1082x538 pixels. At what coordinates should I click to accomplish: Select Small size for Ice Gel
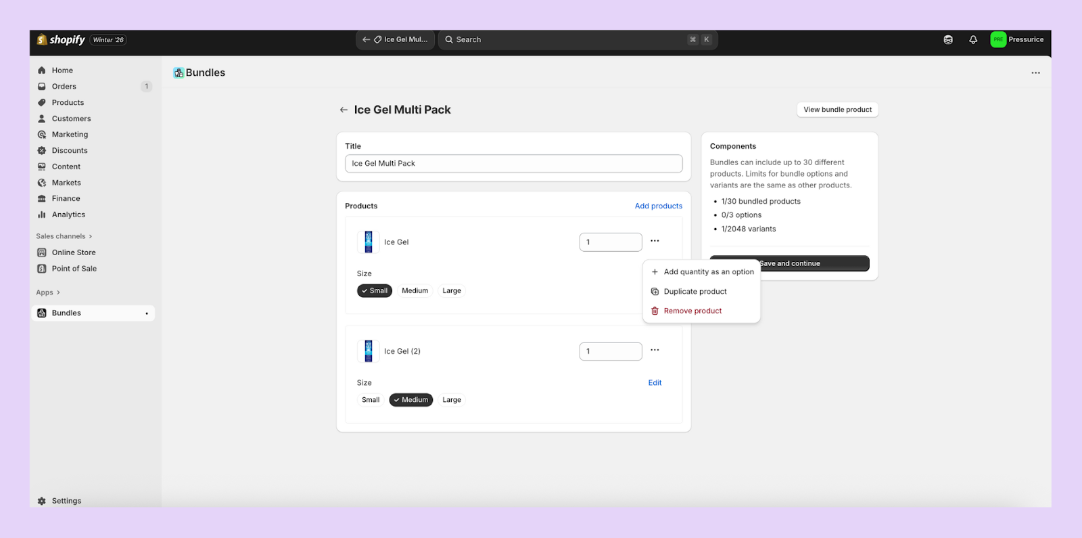375,291
